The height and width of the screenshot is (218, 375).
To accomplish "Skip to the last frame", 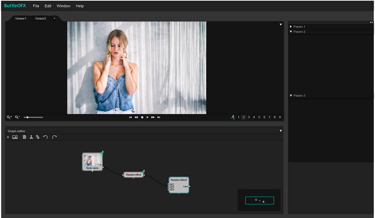I will point(159,117).
